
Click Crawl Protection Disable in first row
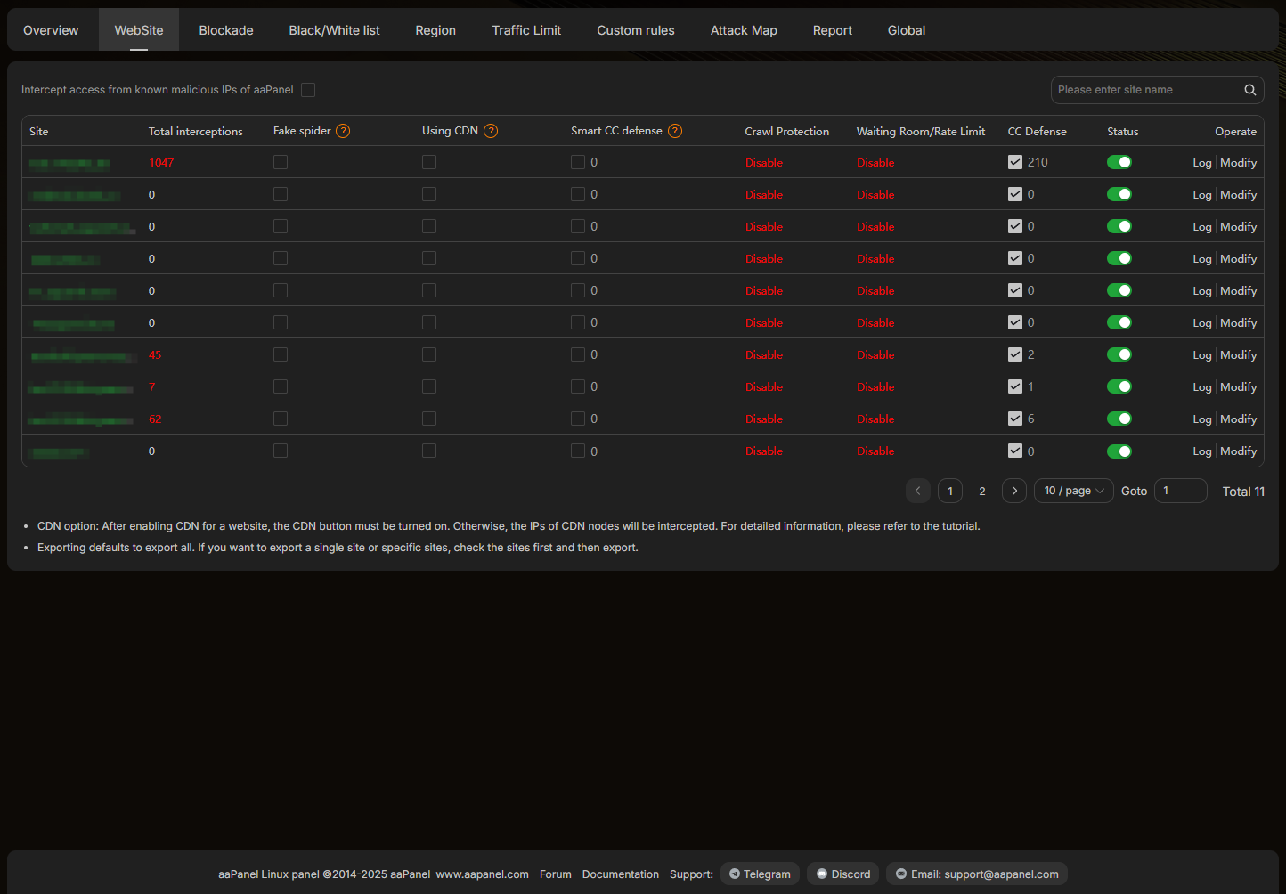(x=763, y=163)
